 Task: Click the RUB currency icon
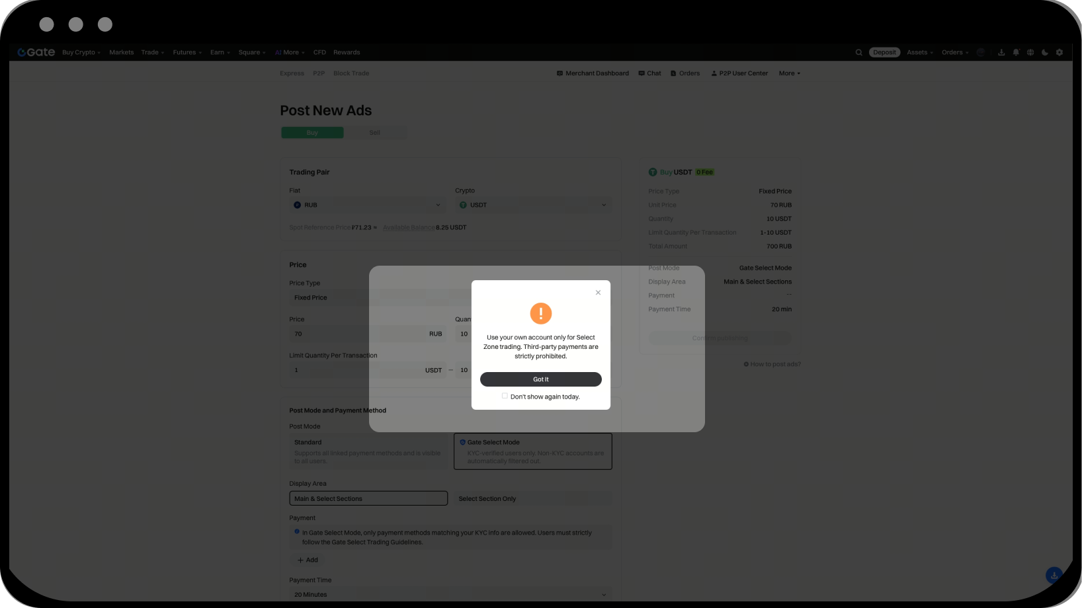coord(297,205)
